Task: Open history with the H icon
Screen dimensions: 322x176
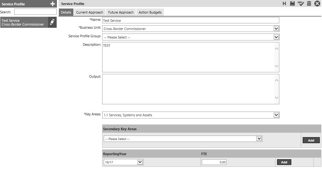Action: click(x=284, y=3)
